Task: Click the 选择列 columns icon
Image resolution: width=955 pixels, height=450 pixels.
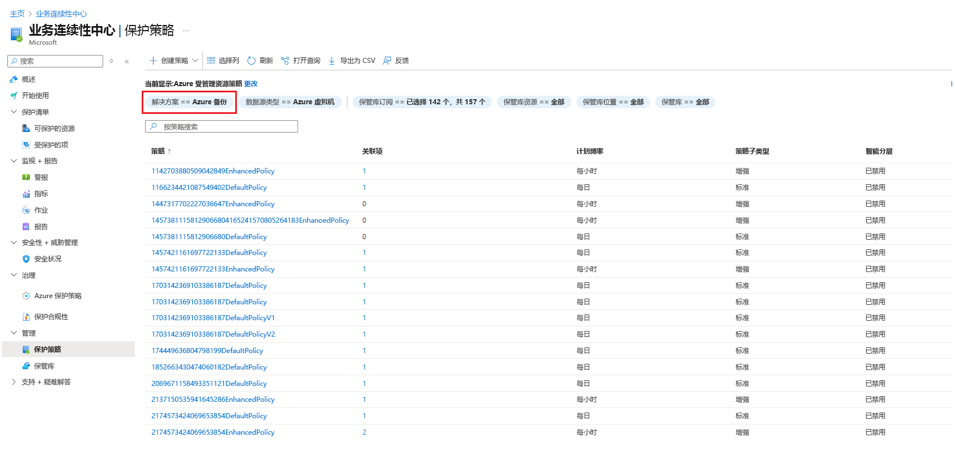Action: point(211,61)
